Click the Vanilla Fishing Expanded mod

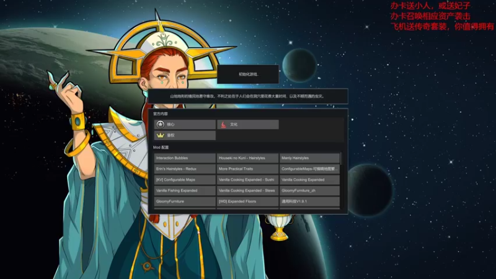[x=185, y=190]
